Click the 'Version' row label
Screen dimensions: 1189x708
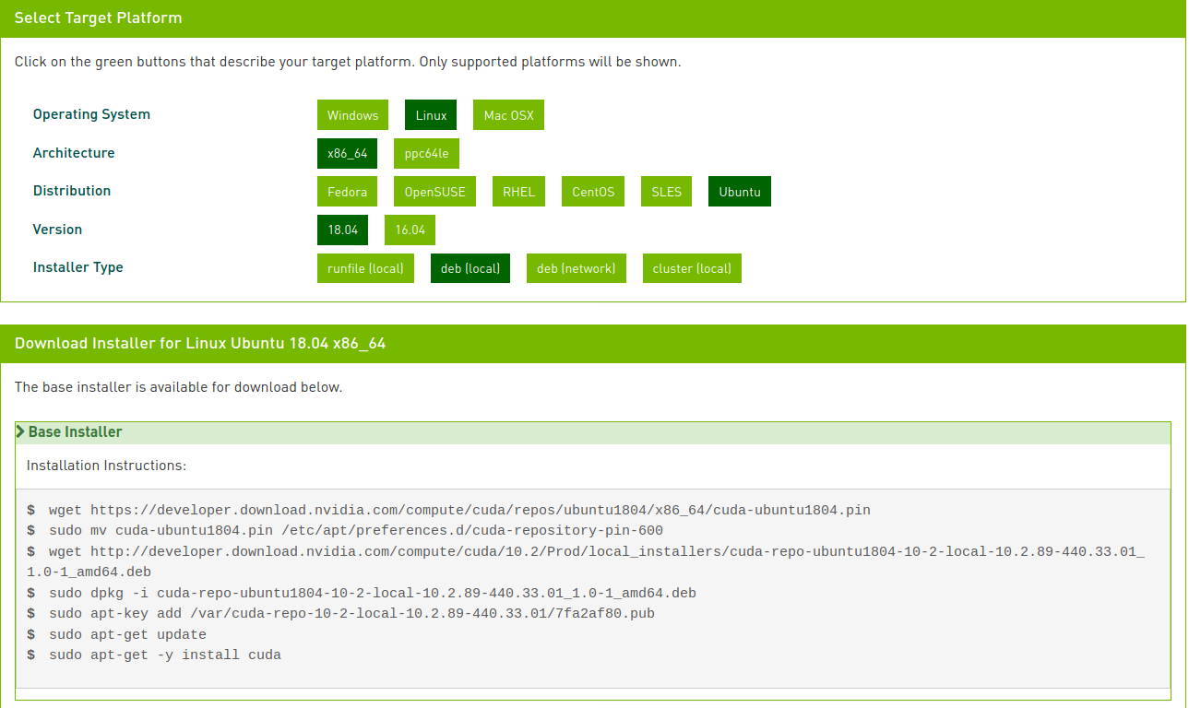pyautogui.click(x=57, y=230)
